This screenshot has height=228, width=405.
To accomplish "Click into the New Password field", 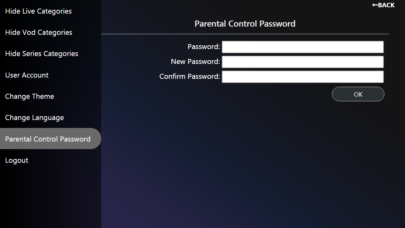I will click(x=302, y=62).
